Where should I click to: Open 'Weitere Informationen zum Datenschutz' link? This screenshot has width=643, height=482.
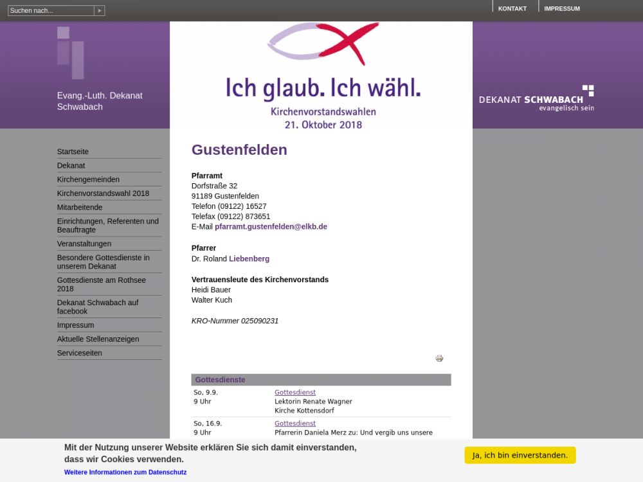pos(125,472)
